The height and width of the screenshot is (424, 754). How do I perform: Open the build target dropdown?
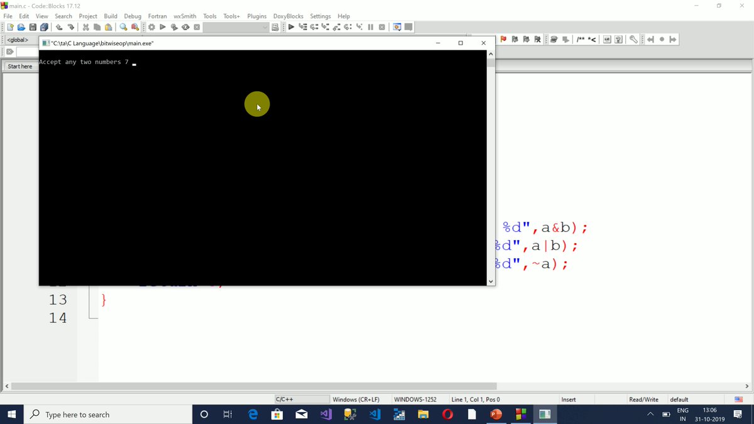[x=236, y=27]
